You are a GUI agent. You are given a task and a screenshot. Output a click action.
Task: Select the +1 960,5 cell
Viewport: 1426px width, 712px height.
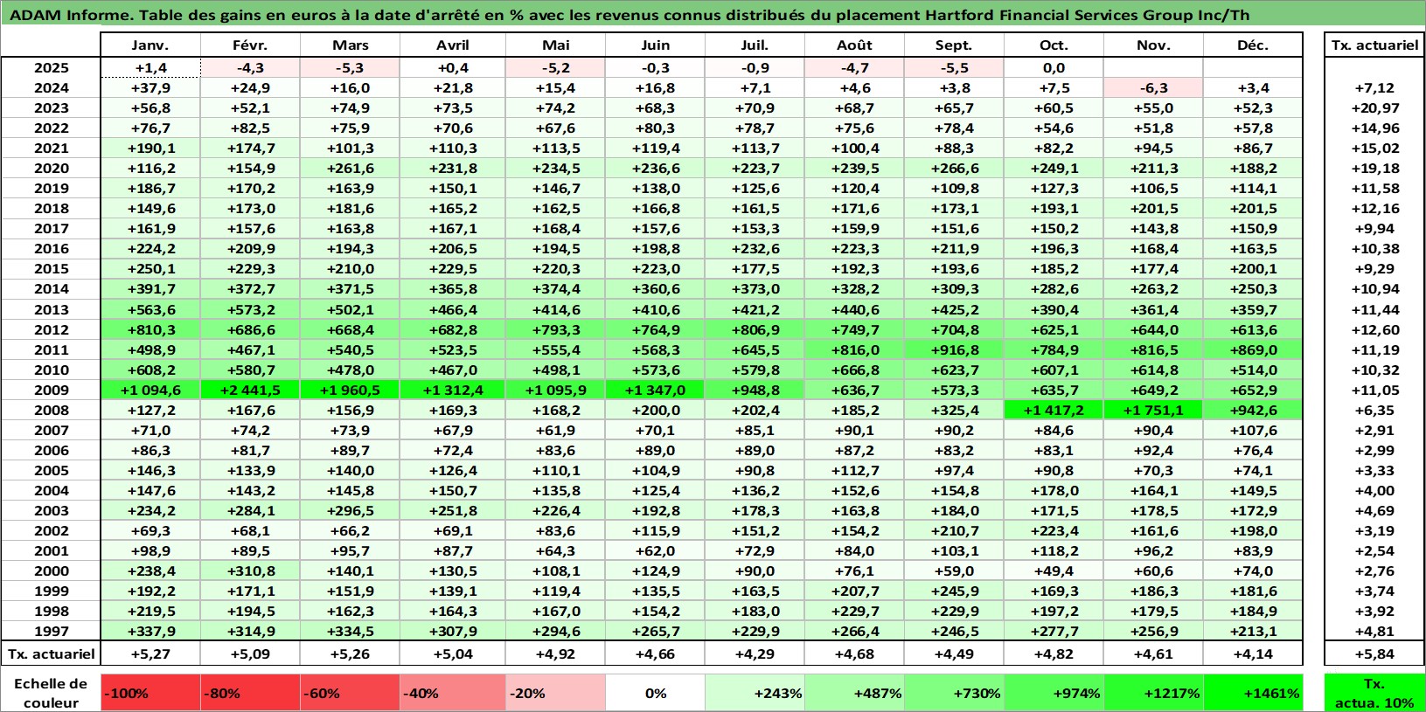350,390
